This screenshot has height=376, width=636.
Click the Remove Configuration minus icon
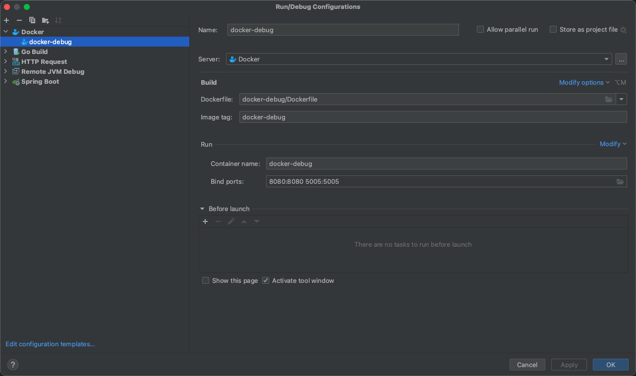[x=19, y=20]
